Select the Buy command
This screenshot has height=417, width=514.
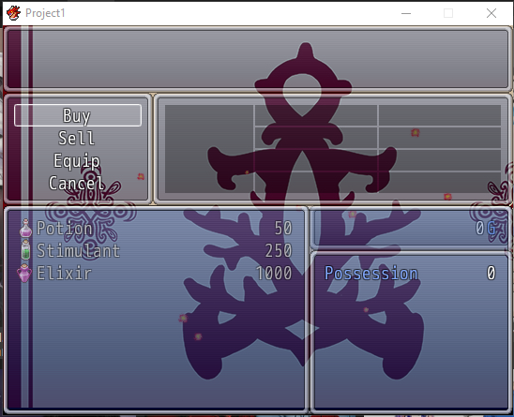(x=78, y=115)
